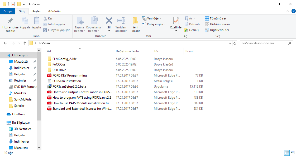Refresh the ForScan folder view
The width and height of the screenshot is (296, 156).
235,43
